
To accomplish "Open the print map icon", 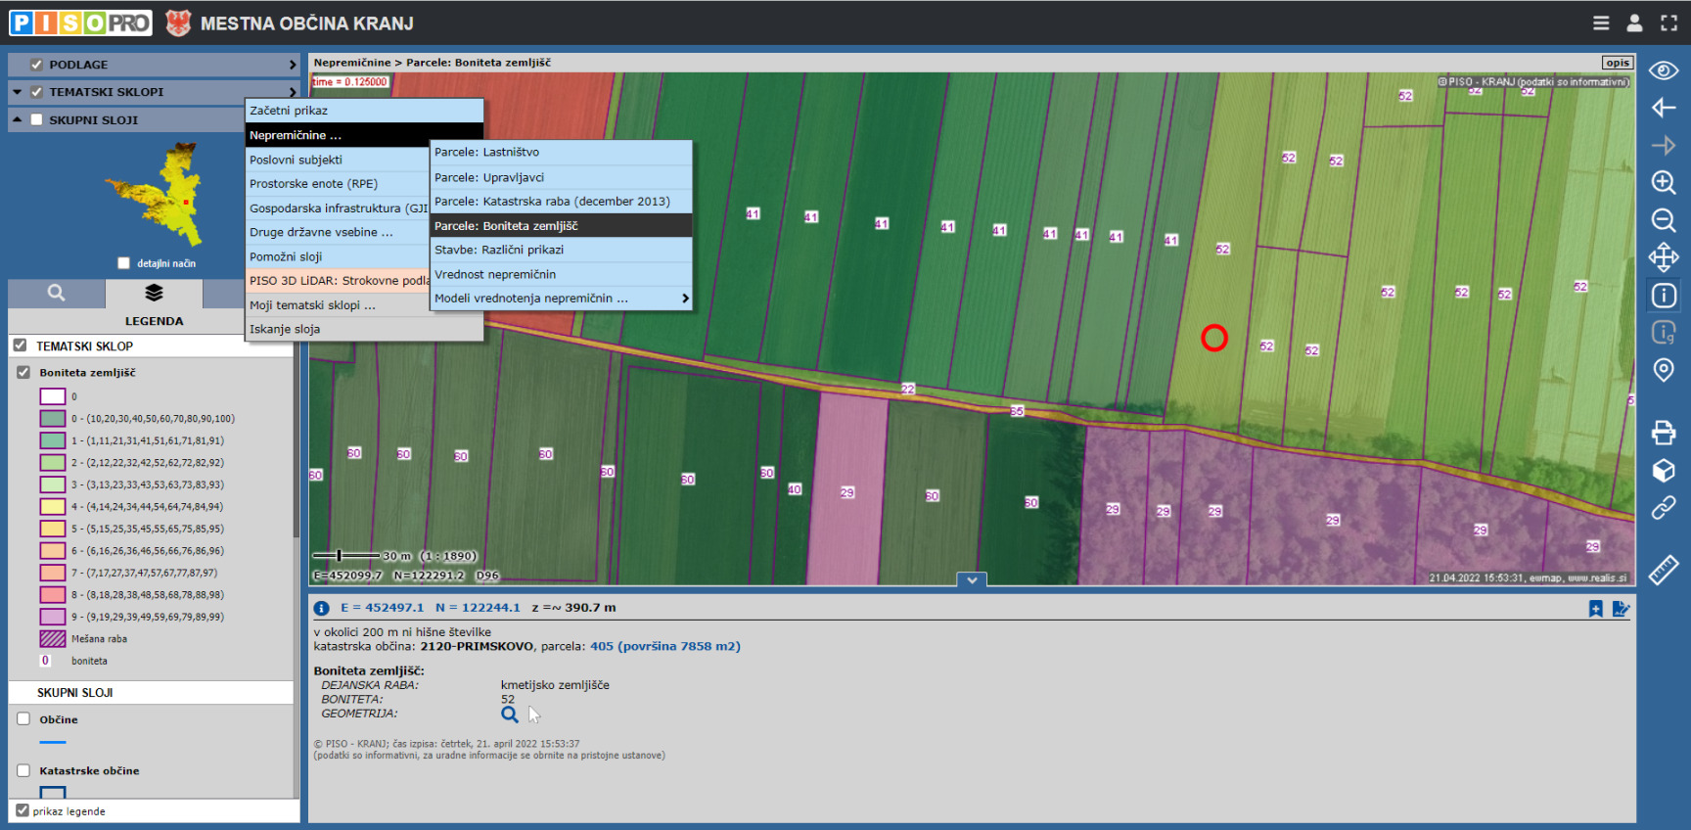I will [1663, 432].
